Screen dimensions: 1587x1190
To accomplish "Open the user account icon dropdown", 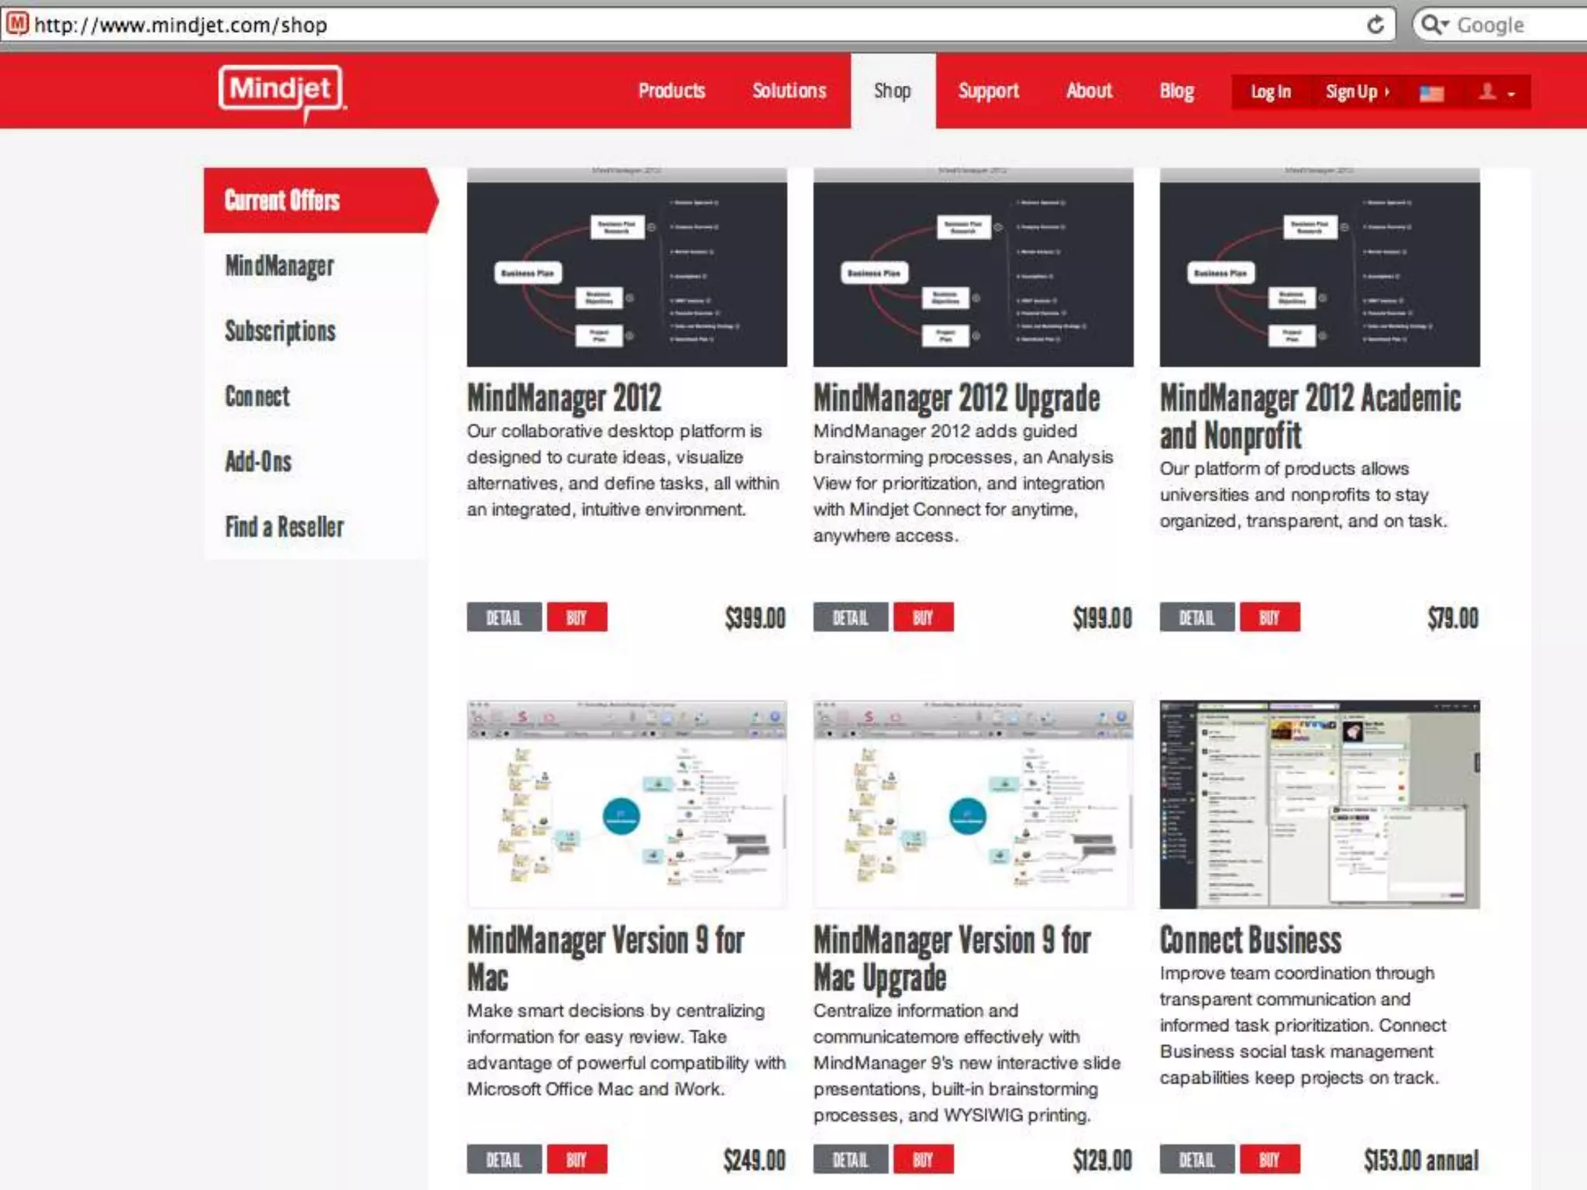I will tap(1496, 92).
